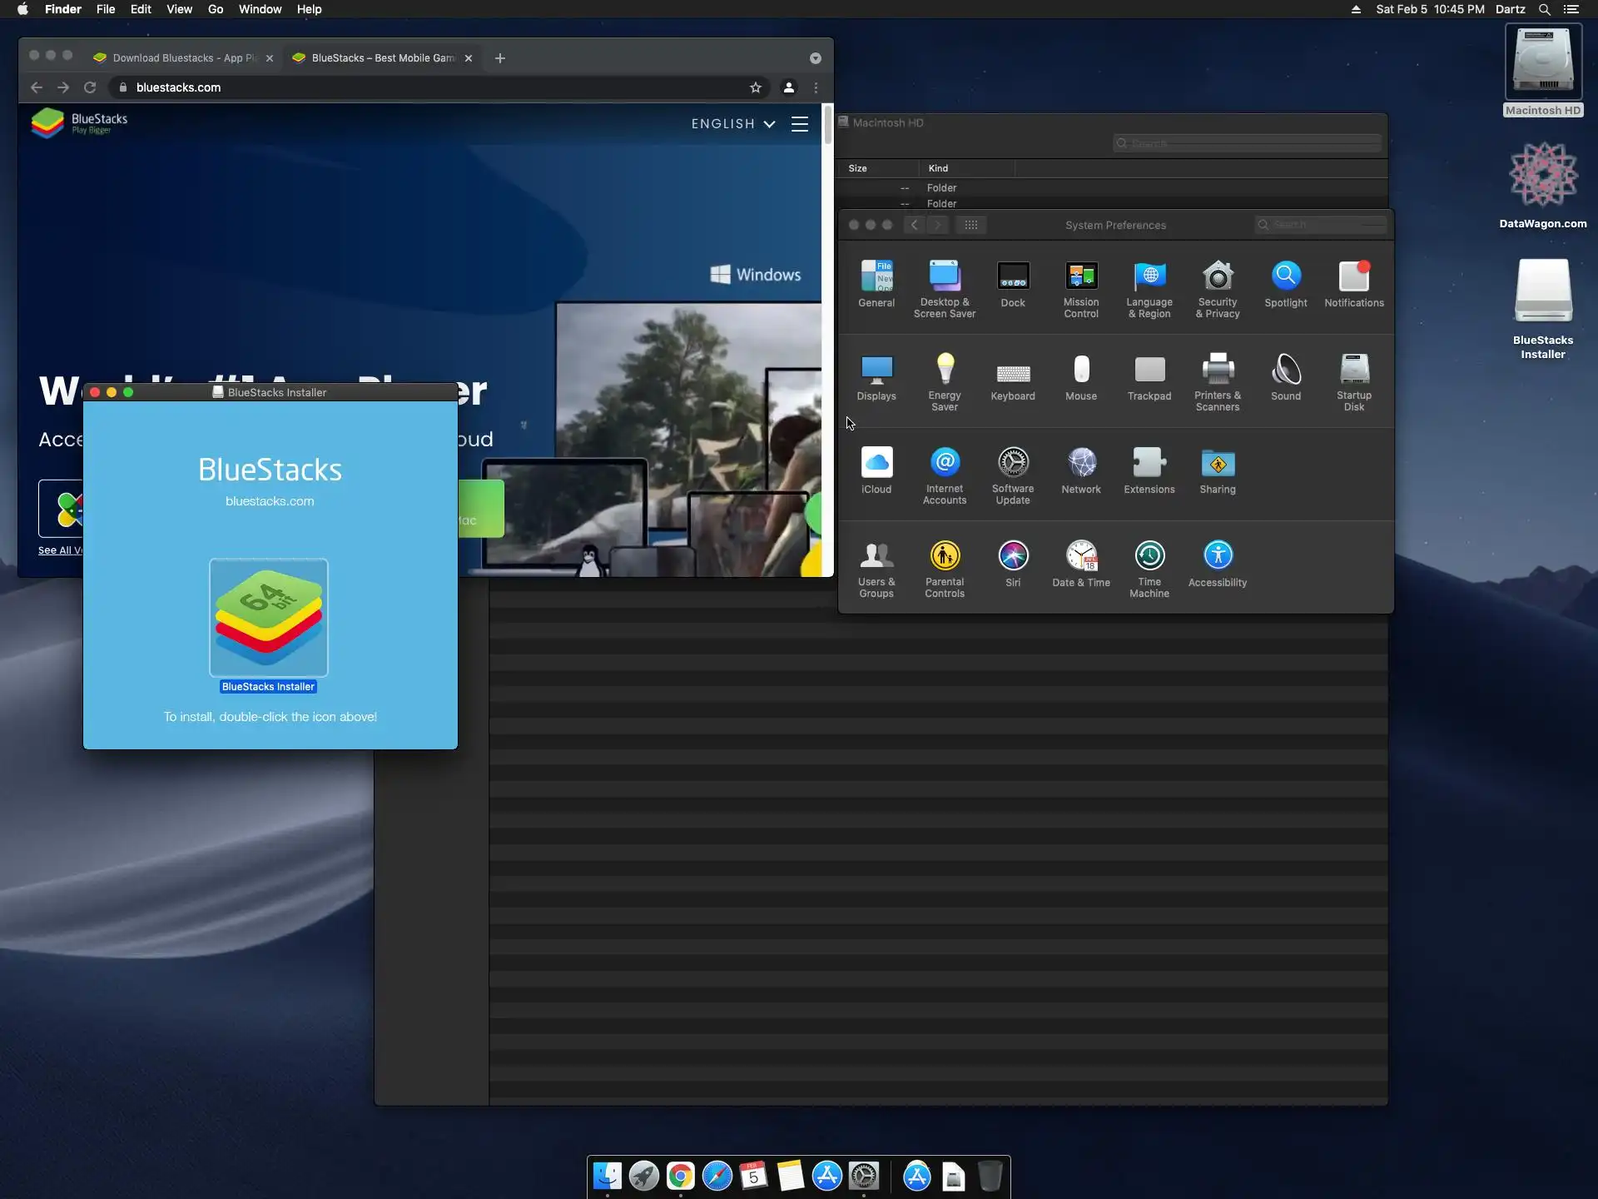
Task: Bookmark page with star icon
Action: point(755,87)
